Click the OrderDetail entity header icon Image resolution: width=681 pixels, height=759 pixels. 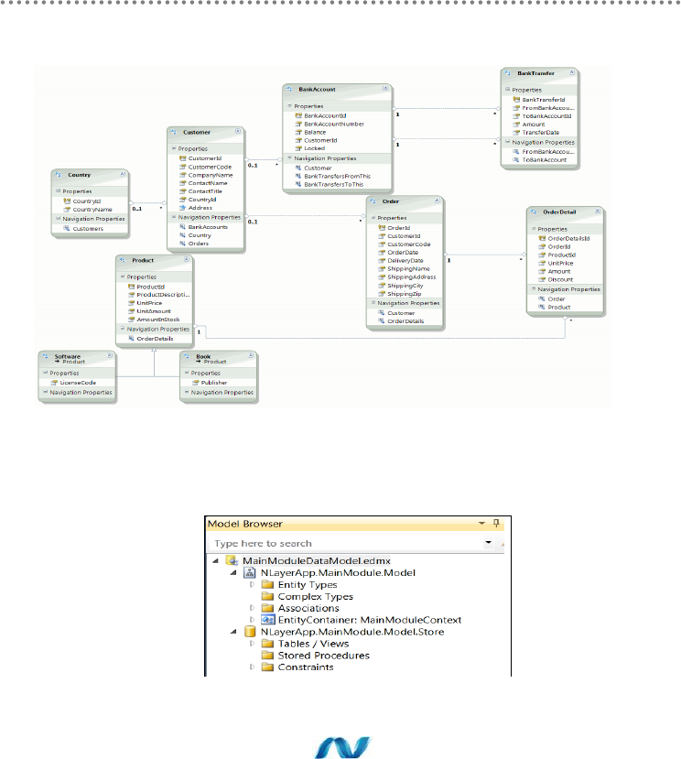click(534, 211)
